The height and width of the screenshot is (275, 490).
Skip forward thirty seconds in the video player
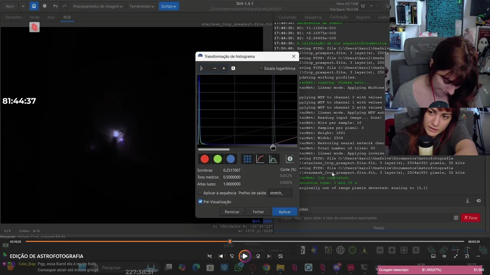pyautogui.click(x=258, y=256)
